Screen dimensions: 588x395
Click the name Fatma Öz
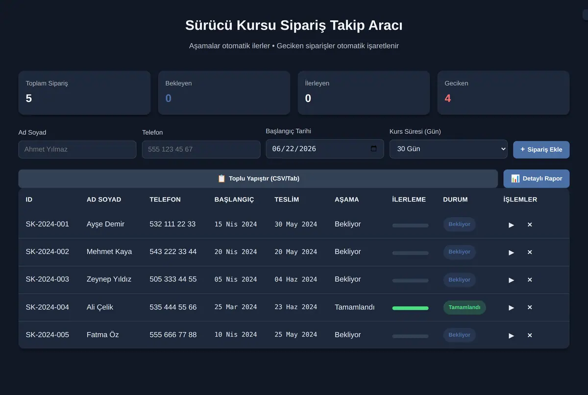point(103,335)
